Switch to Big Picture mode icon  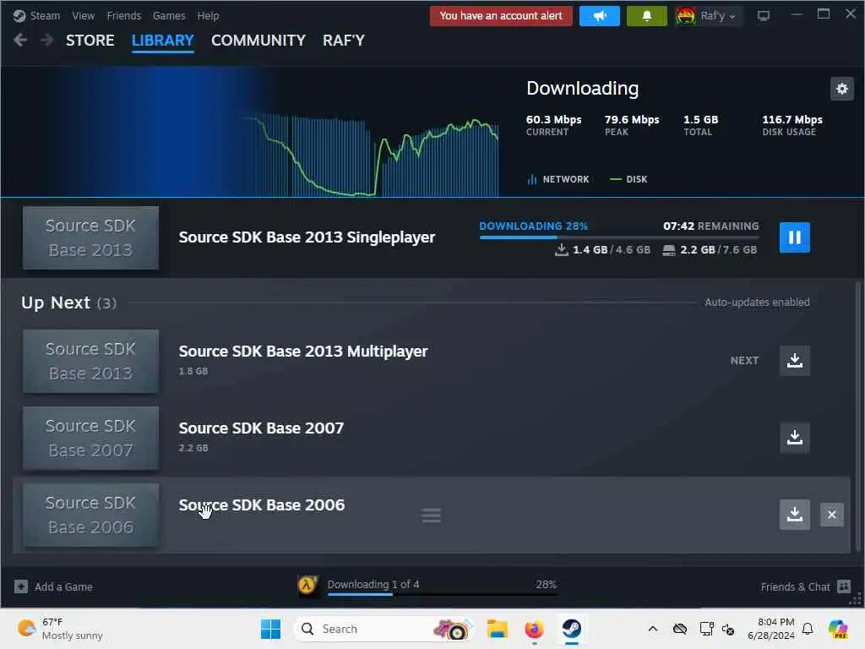tap(764, 16)
